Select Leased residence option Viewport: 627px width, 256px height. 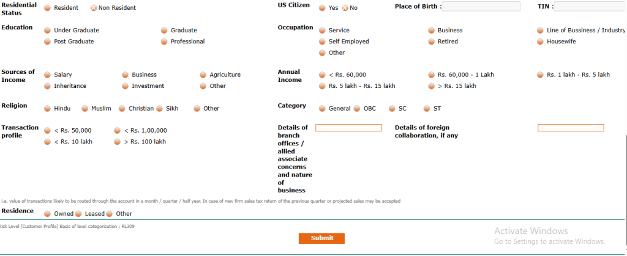79,214
